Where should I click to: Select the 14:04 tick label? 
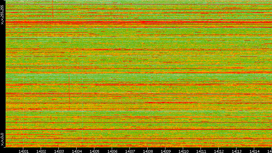[x=77, y=151]
